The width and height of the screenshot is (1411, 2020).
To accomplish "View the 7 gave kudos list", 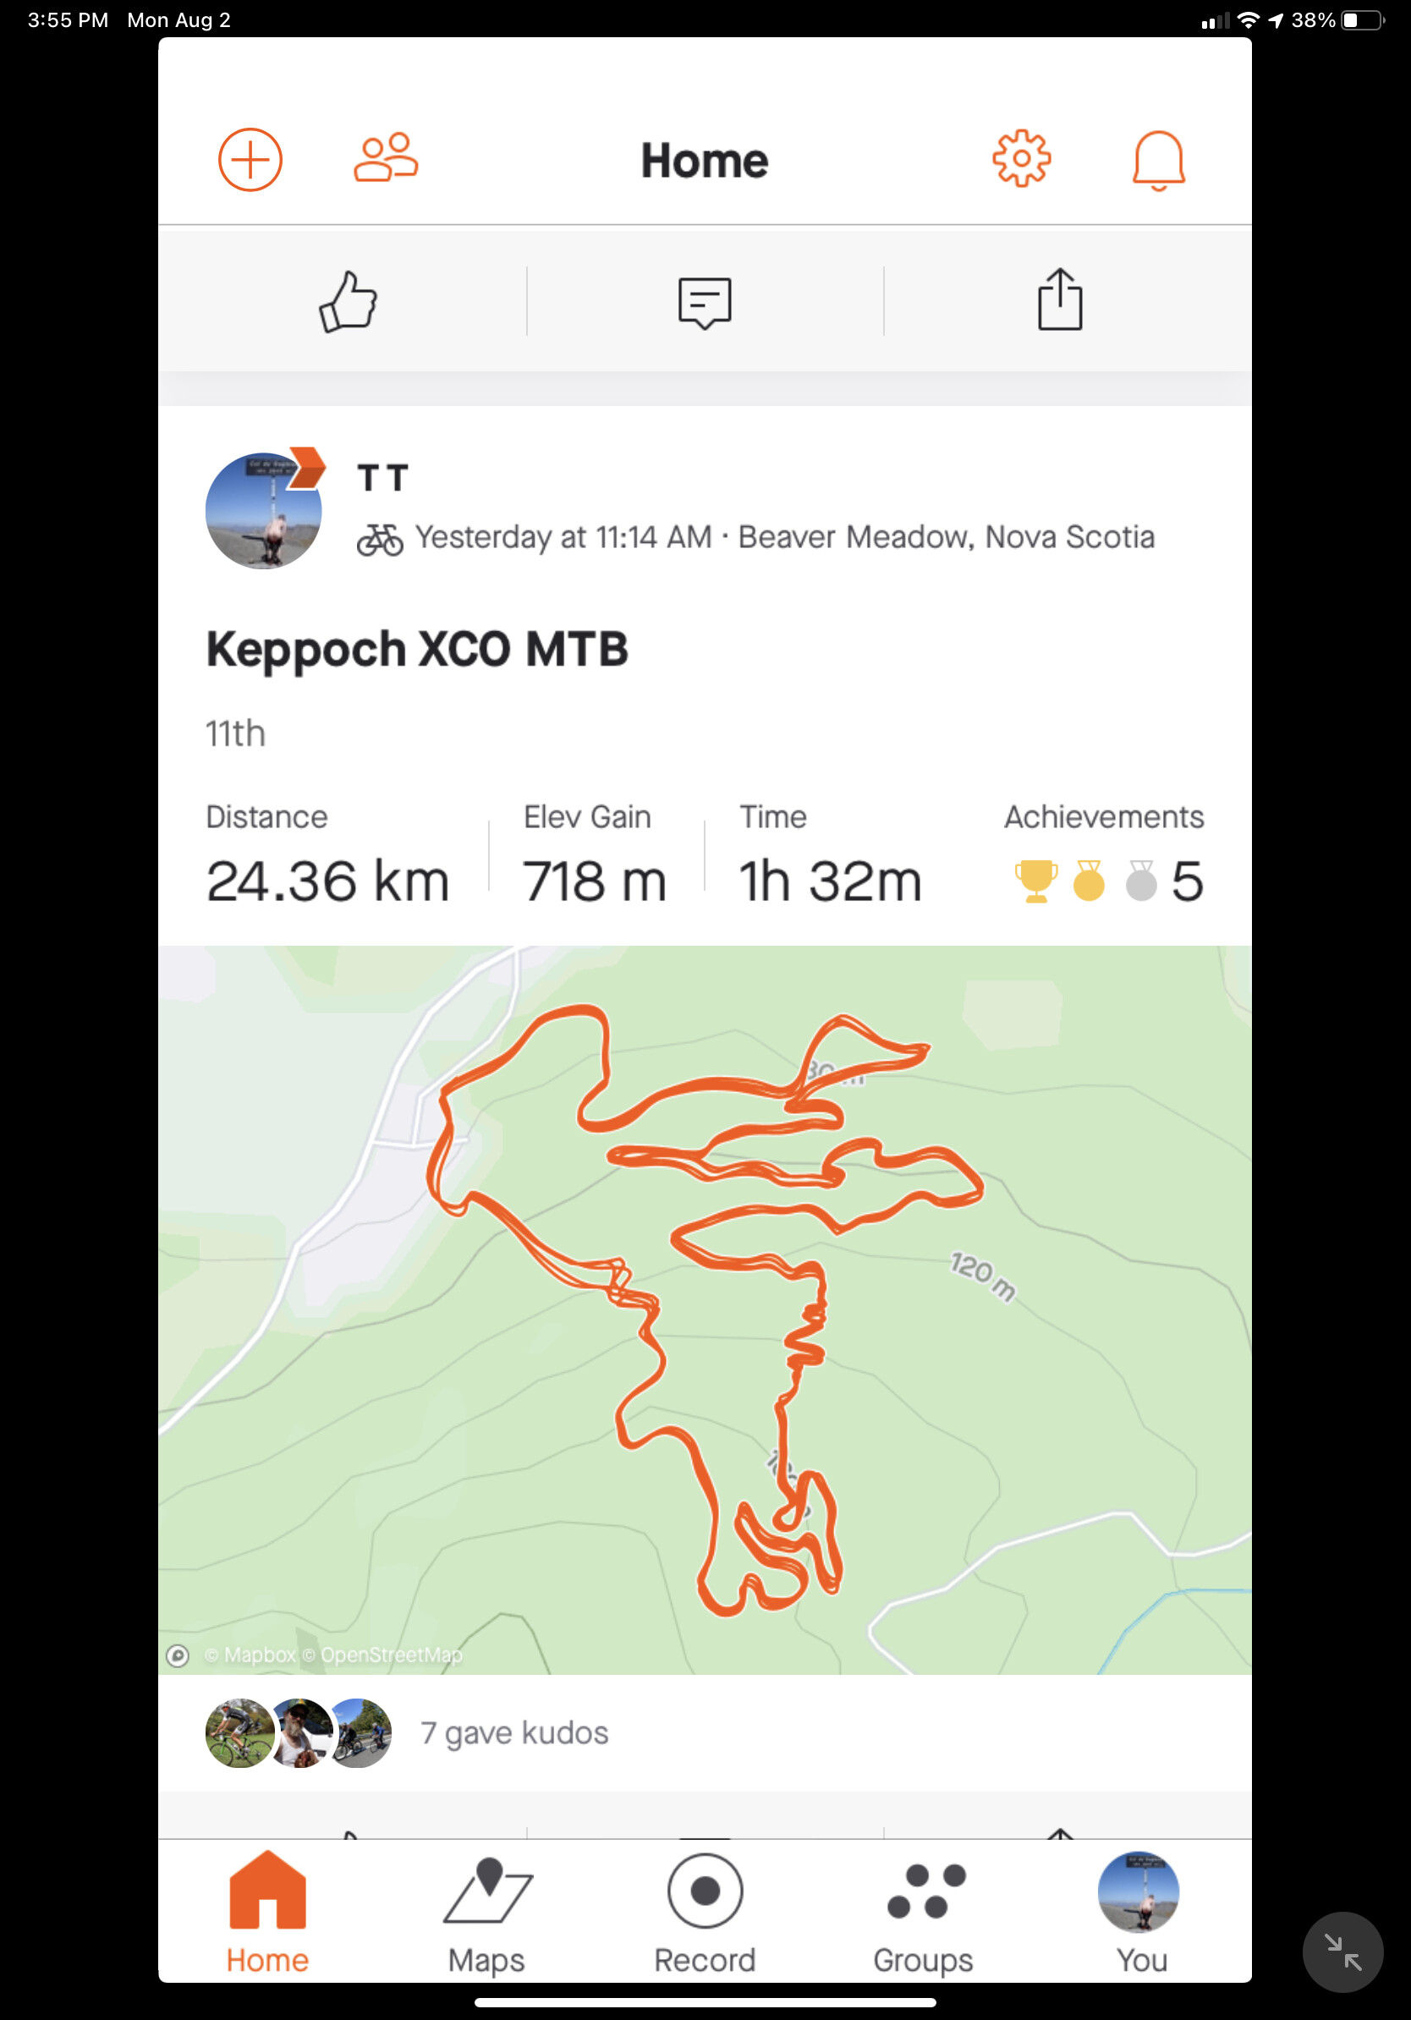I will 513,1732.
